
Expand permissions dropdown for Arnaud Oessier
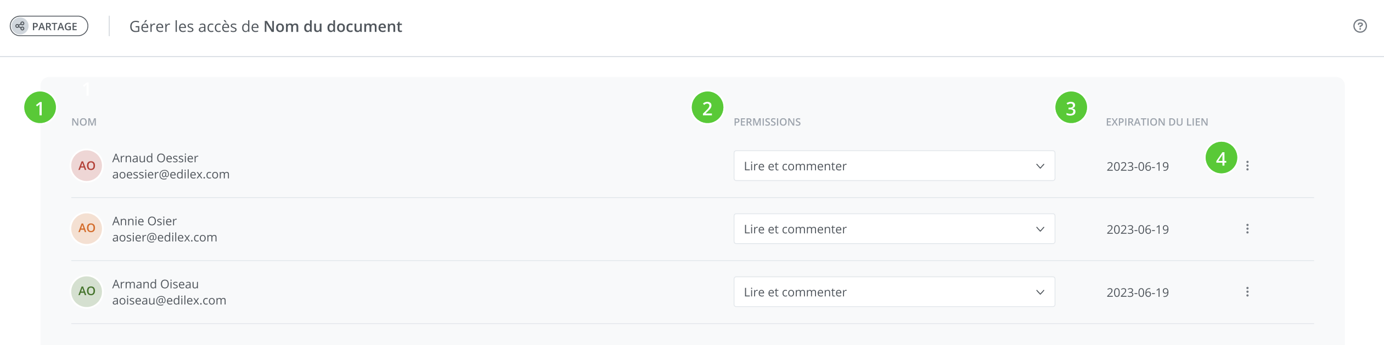pos(893,166)
